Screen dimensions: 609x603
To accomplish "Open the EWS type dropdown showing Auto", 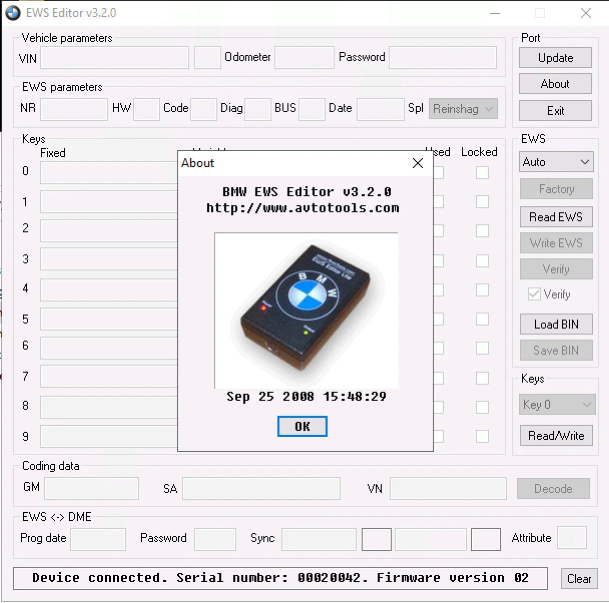I will tap(556, 162).
